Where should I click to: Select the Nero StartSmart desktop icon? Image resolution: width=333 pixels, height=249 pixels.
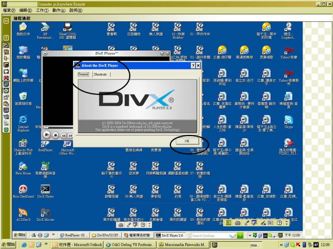[x=23, y=191]
